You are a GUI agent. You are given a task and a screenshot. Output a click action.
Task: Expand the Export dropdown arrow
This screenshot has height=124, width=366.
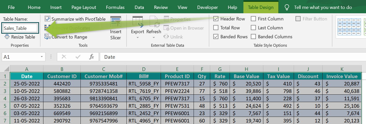point(138,38)
